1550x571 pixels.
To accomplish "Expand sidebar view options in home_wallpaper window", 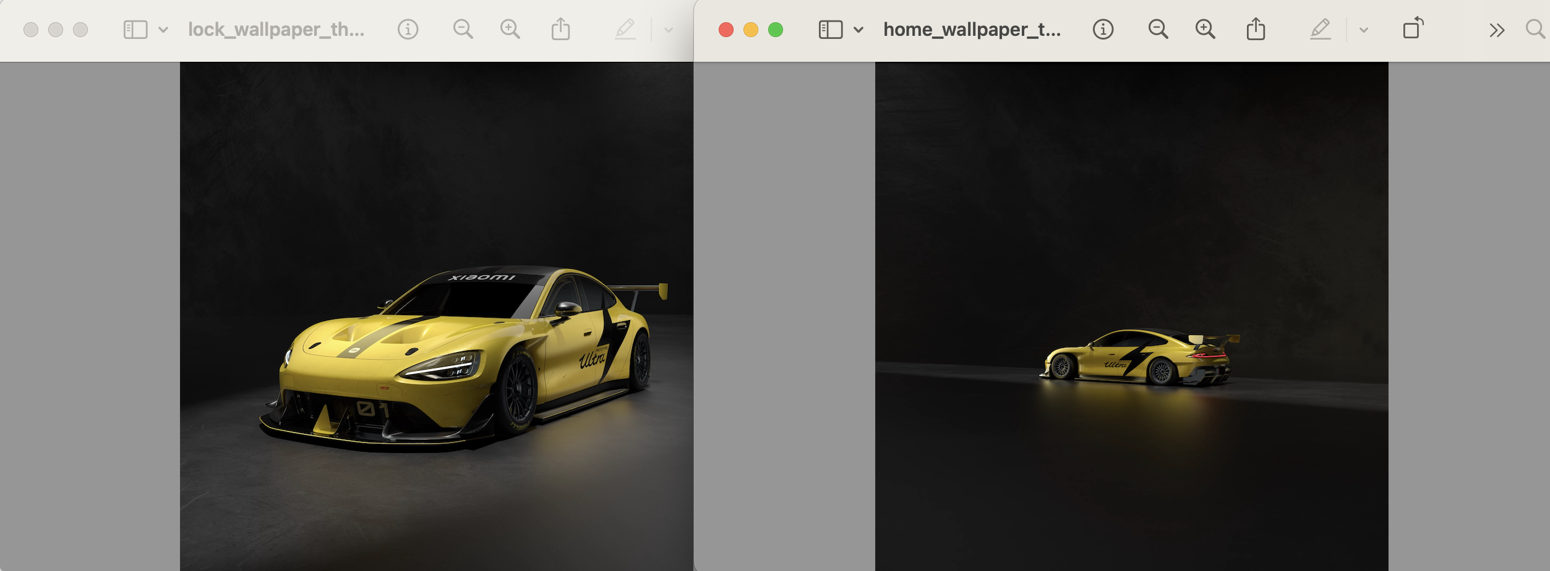I will click(x=858, y=30).
